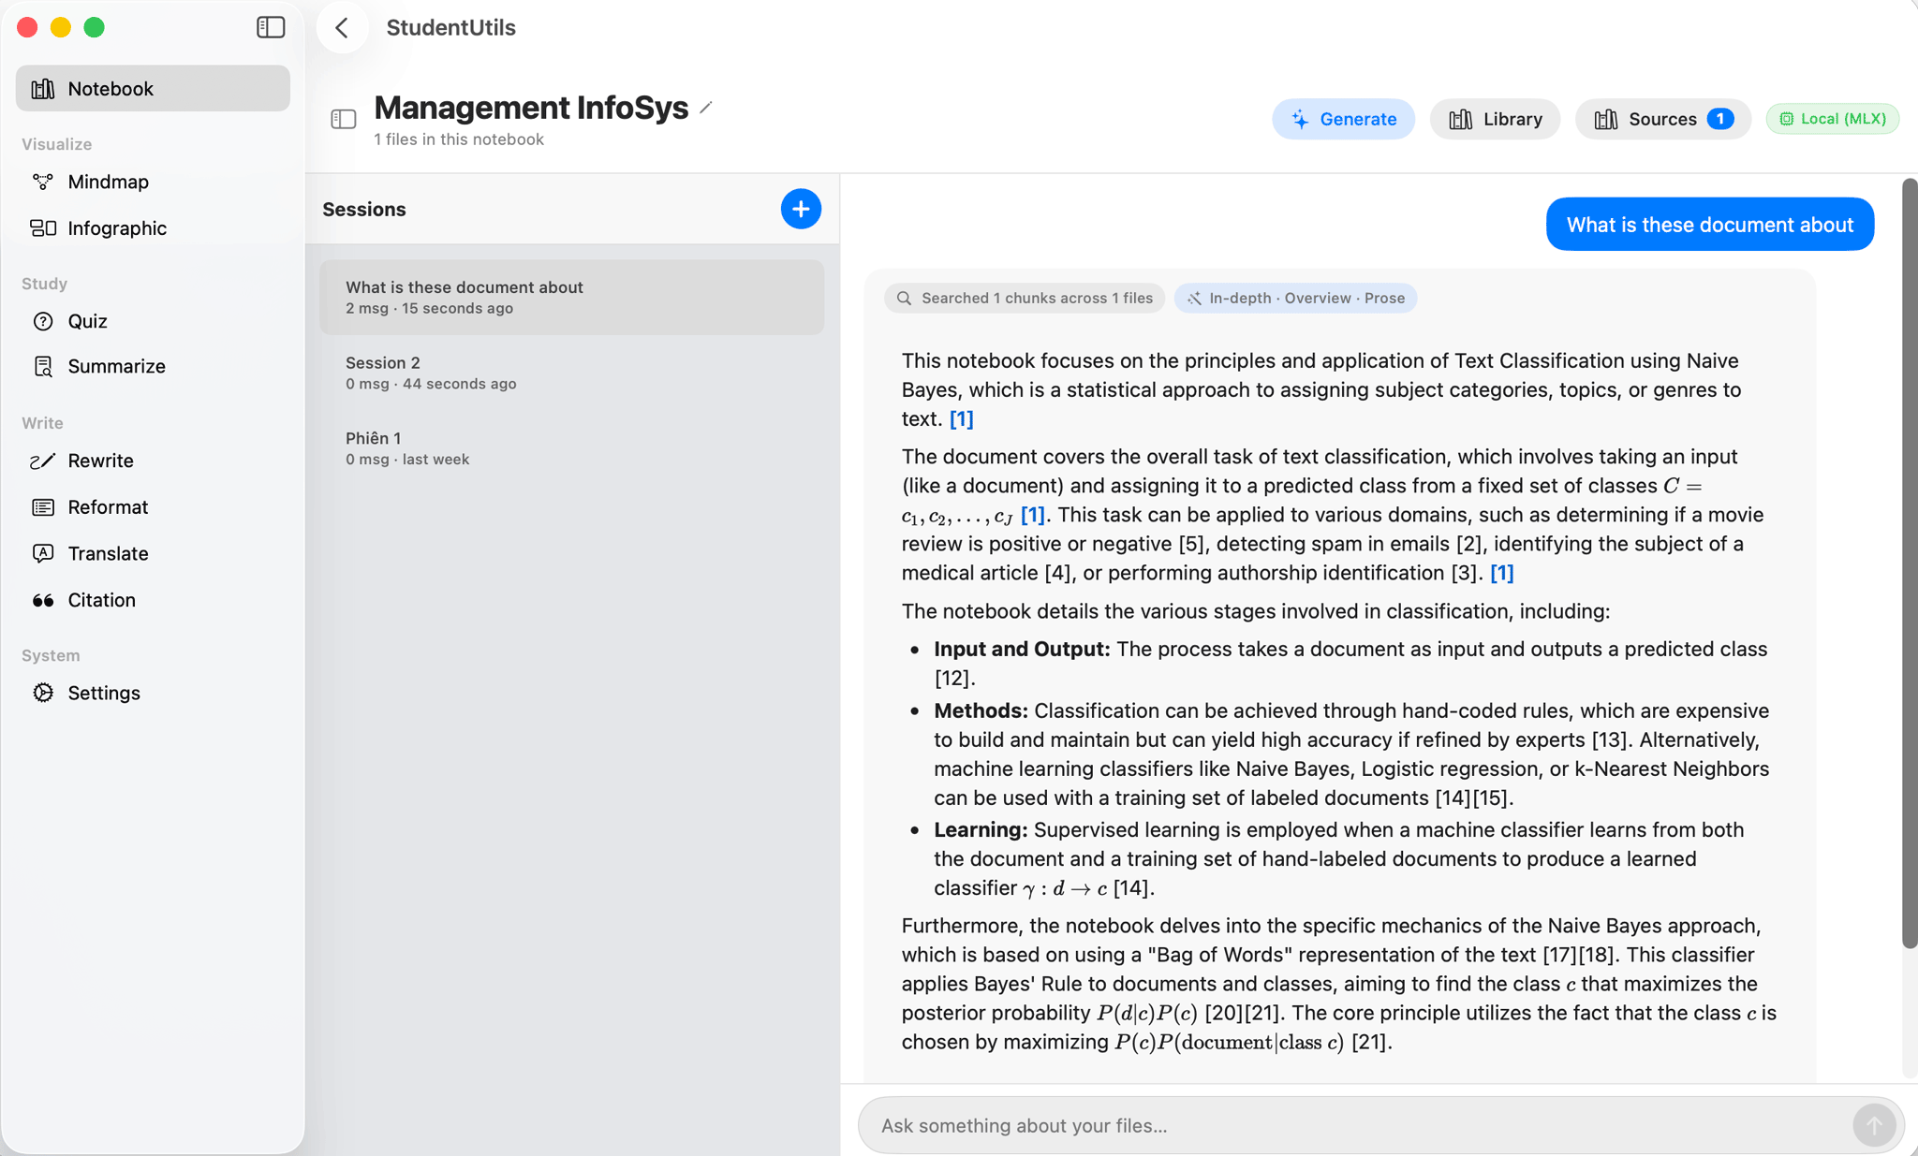Screen dimensions: 1918x1156
Task: Click the Settings gear icon
Action: pos(43,693)
